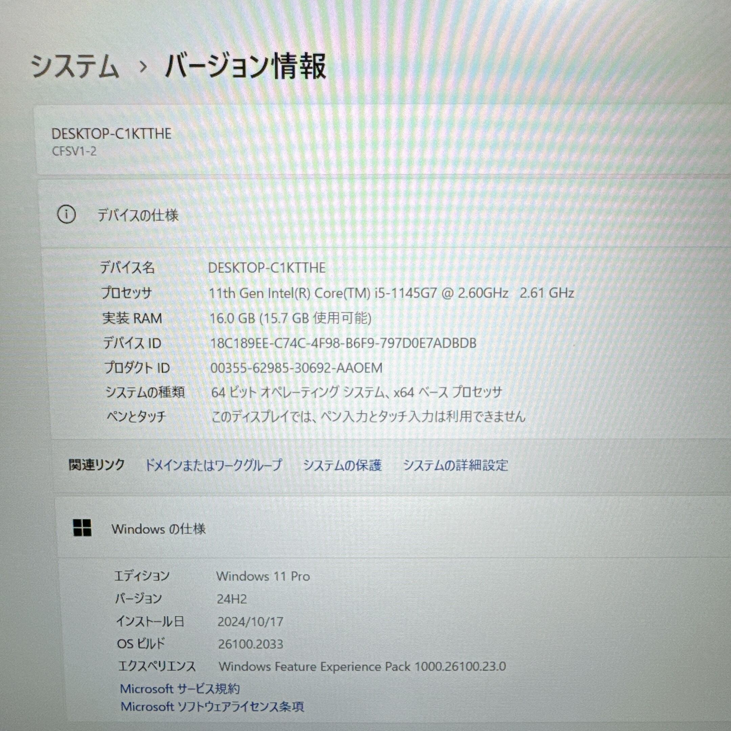Open Microsoft サービス規約 link
The width and height of the screenshot is (731, 731).
pyautogui.click(x=180, y=689)
